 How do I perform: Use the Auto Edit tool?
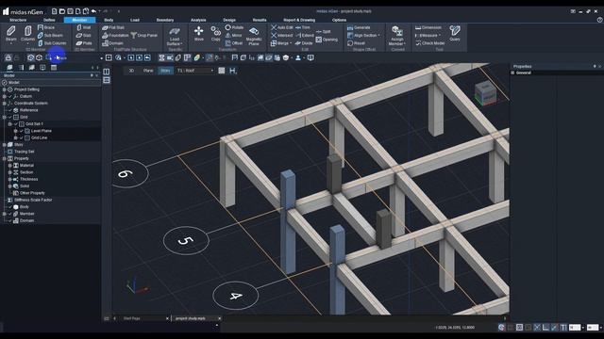pos(282,27)
